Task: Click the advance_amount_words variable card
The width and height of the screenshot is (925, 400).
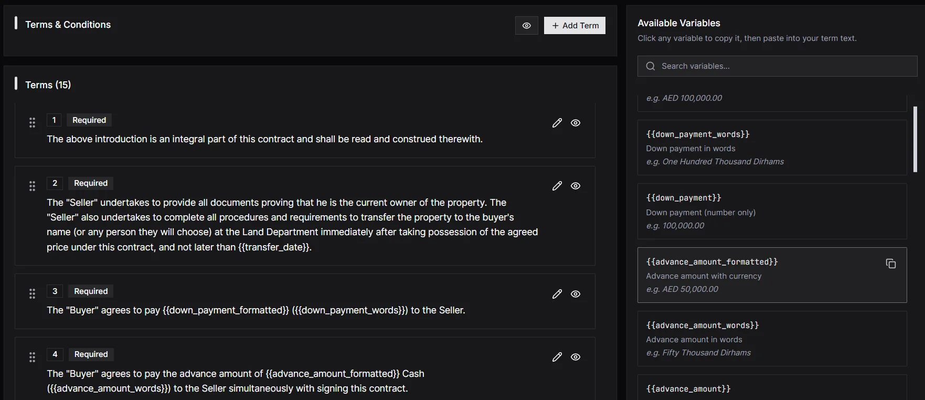Action: coord(771,339)
